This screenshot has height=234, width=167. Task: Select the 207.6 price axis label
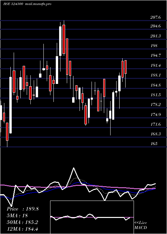tap(156, 17)
